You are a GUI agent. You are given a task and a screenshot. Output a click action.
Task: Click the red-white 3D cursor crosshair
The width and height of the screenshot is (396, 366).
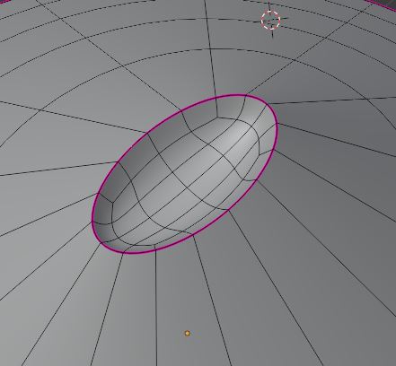(270, 20)
